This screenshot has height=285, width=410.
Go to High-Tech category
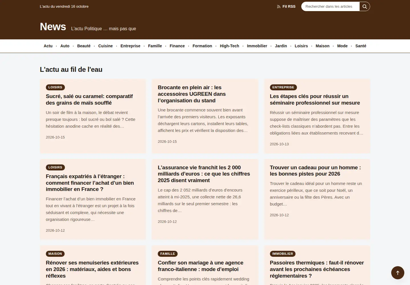(x=229, y=46)
